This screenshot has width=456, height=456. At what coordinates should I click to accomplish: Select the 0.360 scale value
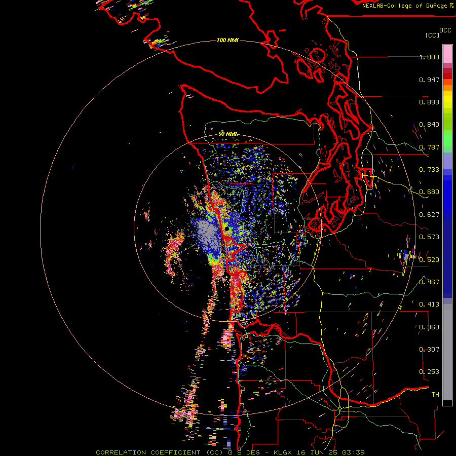pos(429,327)
